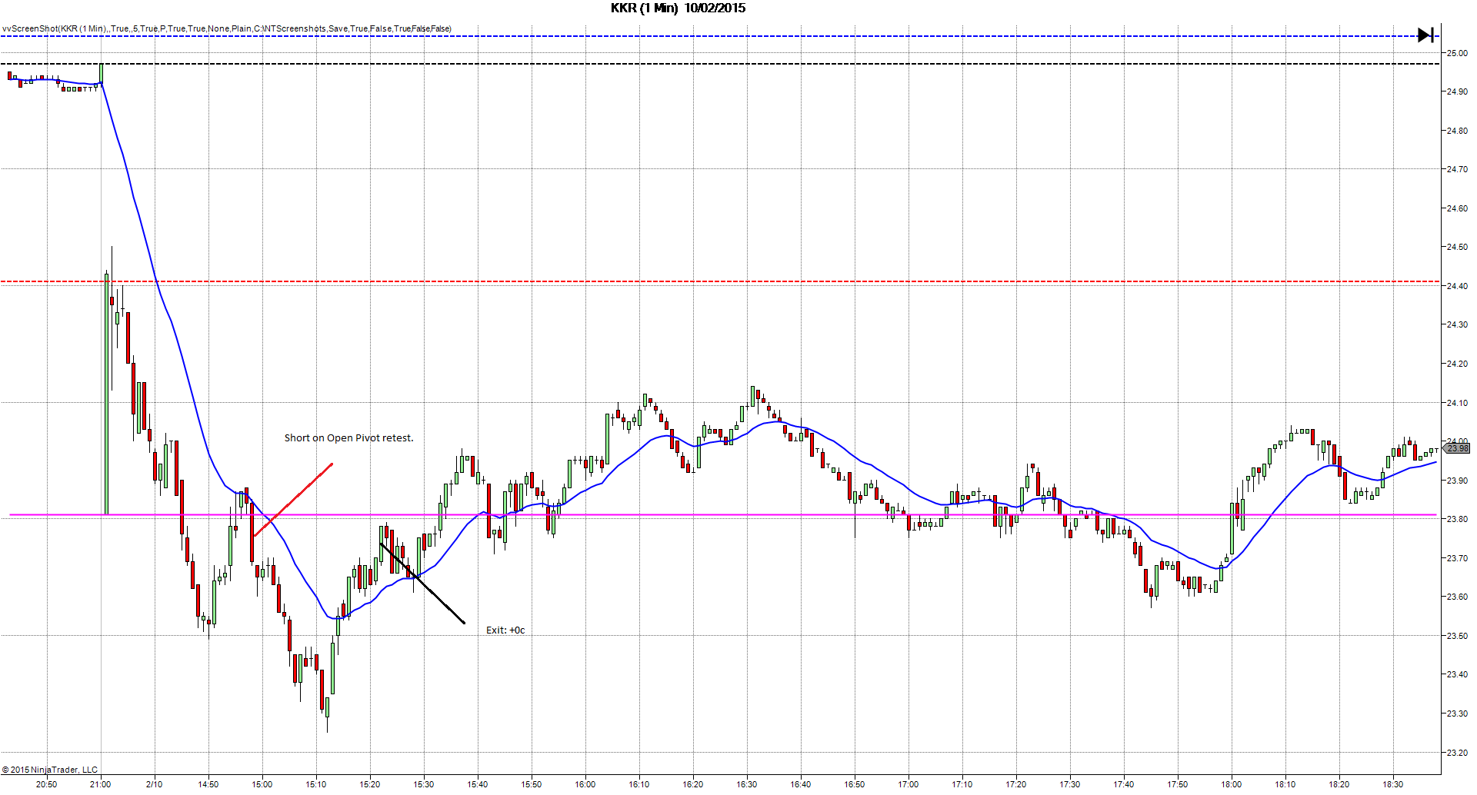Click the 24.70 price axis label

1457,169
